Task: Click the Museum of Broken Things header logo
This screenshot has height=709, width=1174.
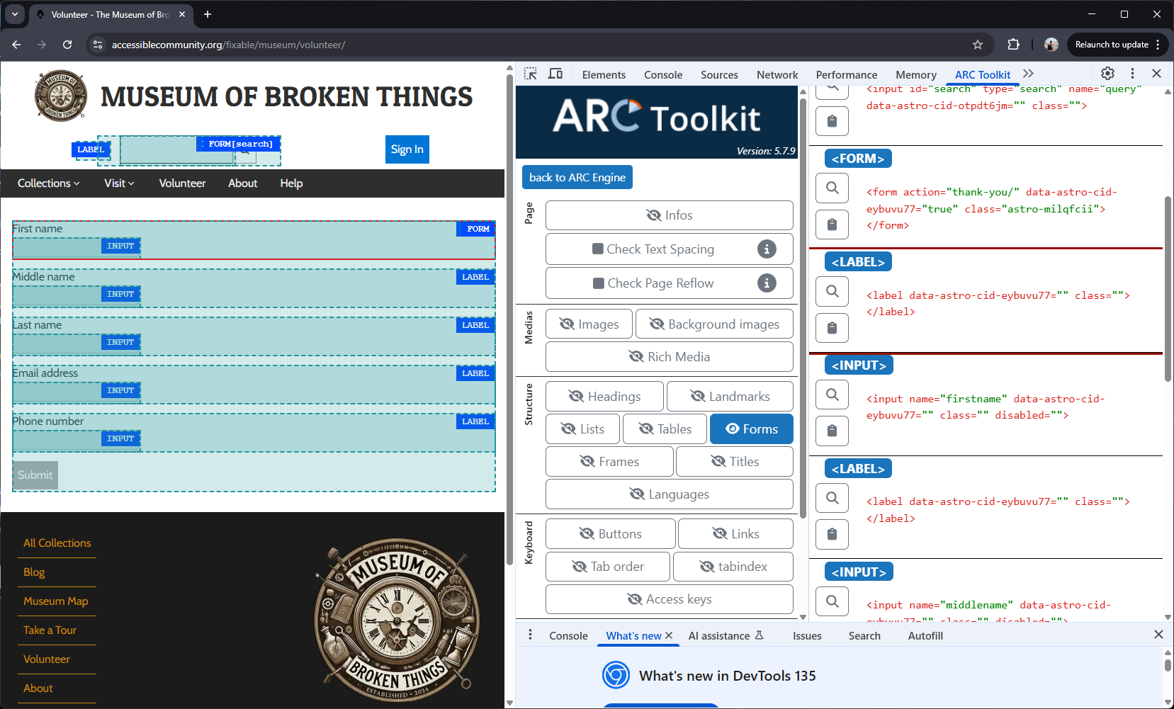Action: coord(62,96)
